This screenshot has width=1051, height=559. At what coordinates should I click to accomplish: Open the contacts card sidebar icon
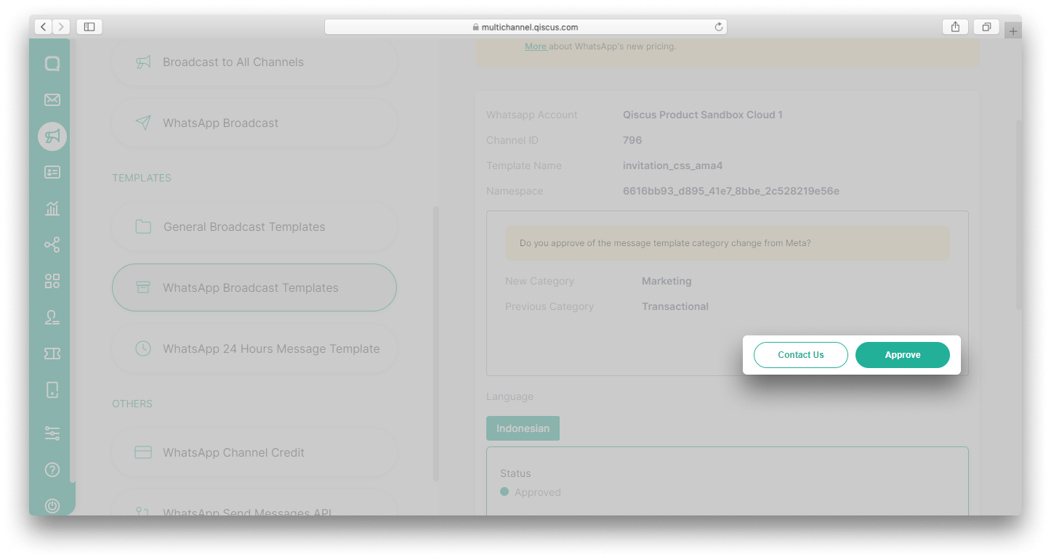pyautogui.click(x=52, y=172)
